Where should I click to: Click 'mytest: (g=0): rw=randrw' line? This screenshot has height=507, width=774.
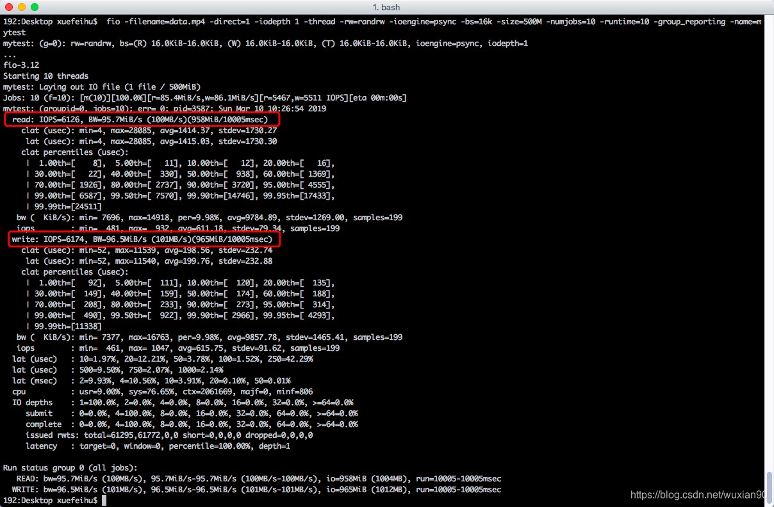coord(265,44)
